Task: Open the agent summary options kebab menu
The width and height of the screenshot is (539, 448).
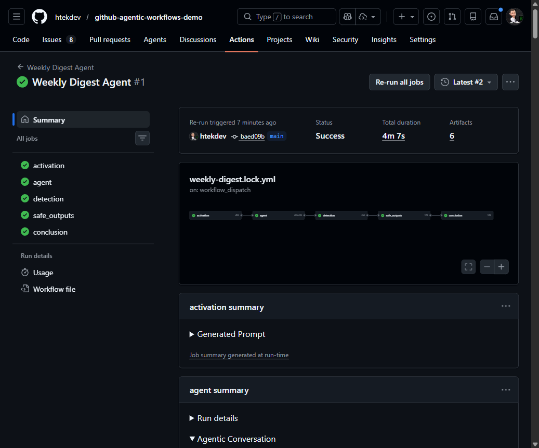Action: (505, 390)
